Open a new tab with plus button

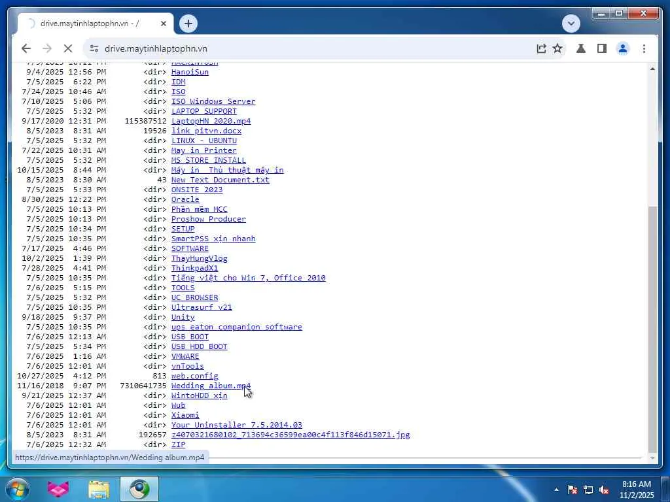click(x=188, y=24)
